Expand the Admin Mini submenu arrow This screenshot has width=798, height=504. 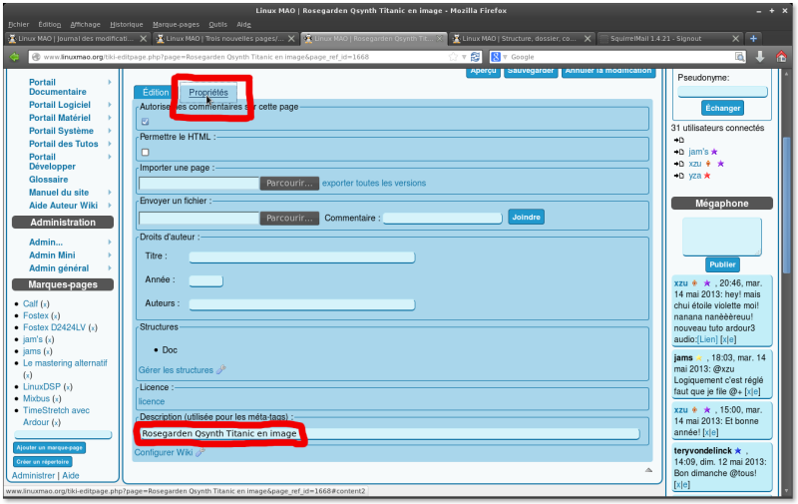(110, 255)
